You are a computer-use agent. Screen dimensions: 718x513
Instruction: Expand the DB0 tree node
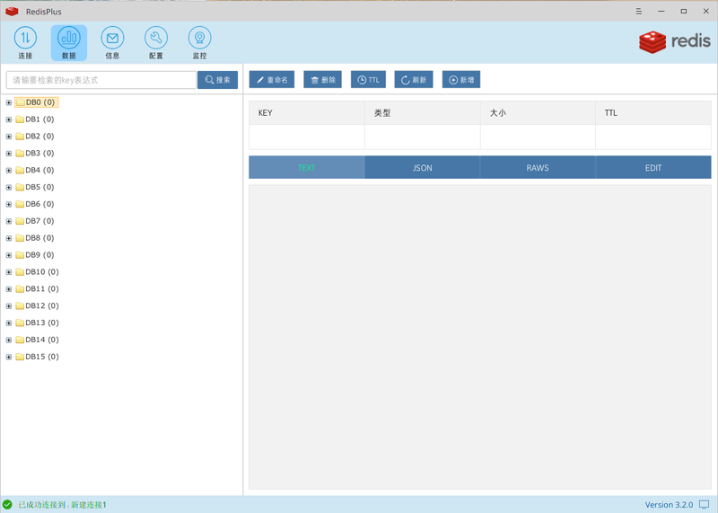9,102
